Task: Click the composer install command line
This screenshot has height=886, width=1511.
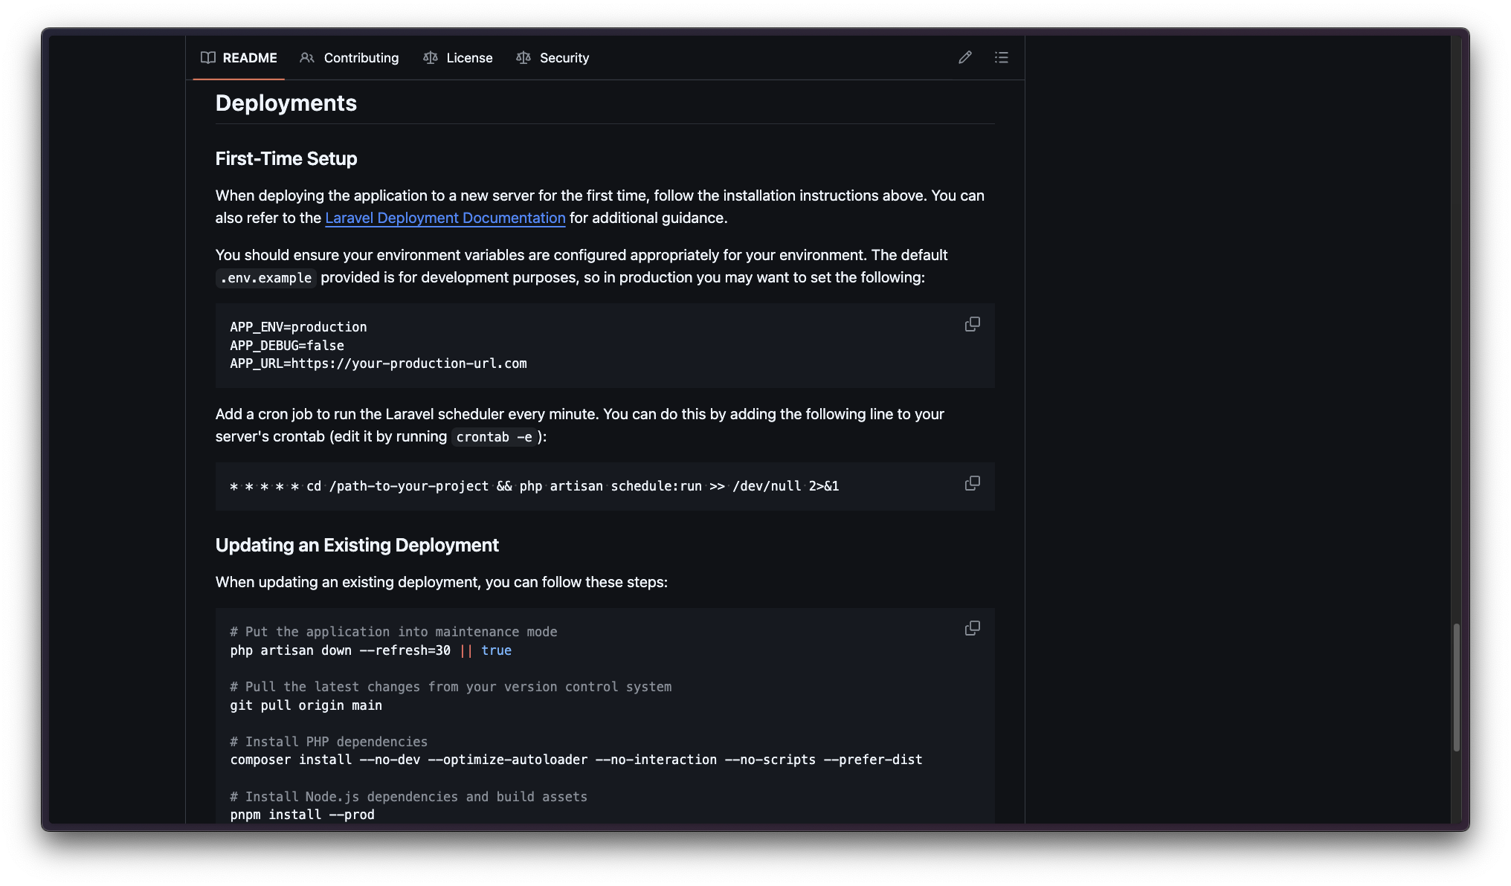Action: 576,760
